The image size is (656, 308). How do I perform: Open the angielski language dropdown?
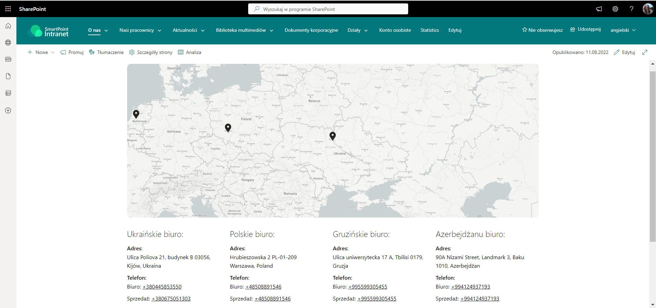click(623, 30)
